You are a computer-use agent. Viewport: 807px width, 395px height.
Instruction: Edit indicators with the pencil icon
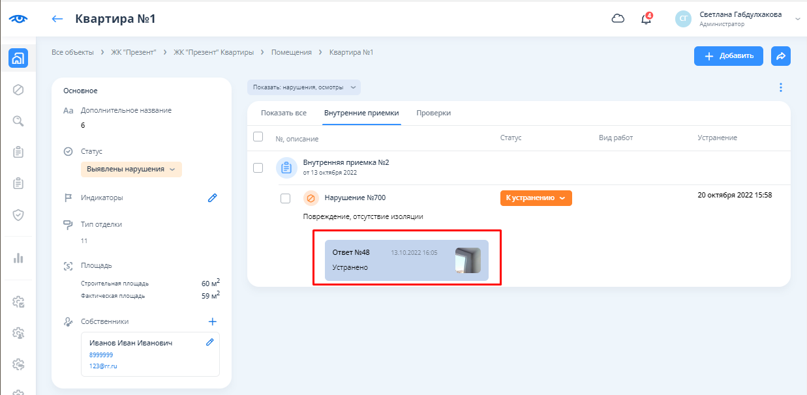pos(212,197)
